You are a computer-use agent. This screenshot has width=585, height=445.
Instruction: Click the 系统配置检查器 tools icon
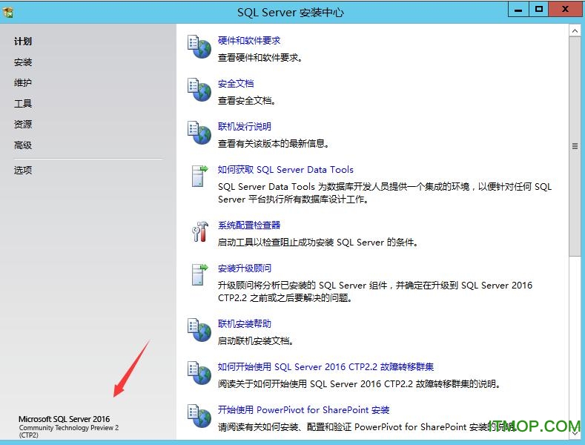pos(198,231)
